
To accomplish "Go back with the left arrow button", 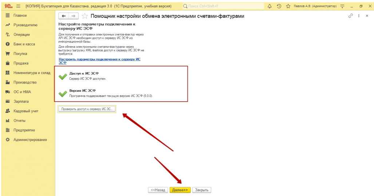I will coord(63,16).
